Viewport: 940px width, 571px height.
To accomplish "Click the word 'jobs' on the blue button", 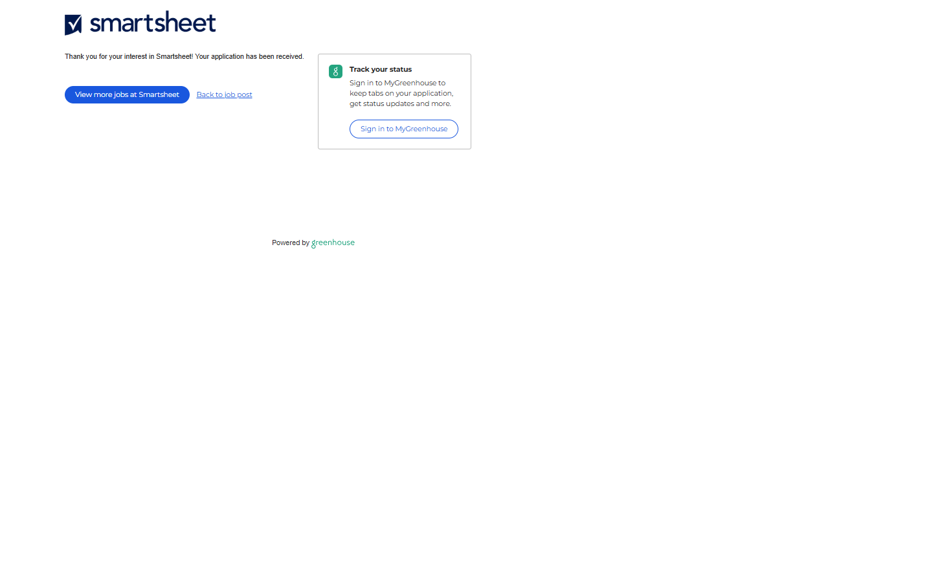I will pos(120,95).
